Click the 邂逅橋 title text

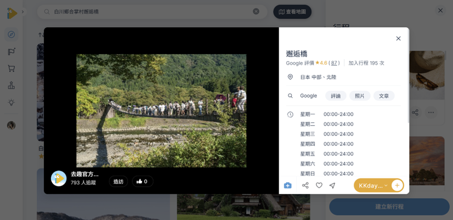click(x=297, y=54)
